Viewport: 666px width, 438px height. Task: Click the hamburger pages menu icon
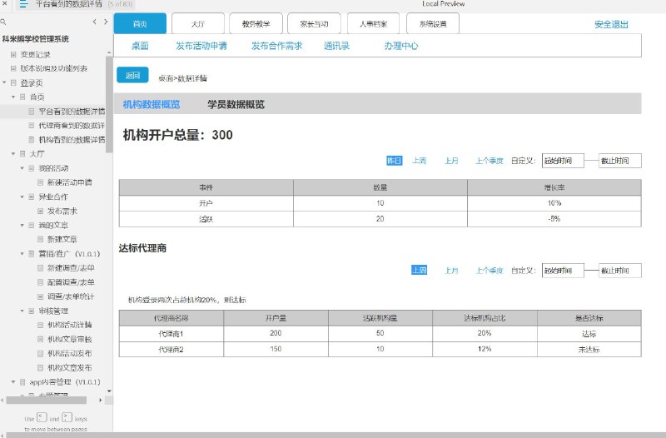pos(23,4)
